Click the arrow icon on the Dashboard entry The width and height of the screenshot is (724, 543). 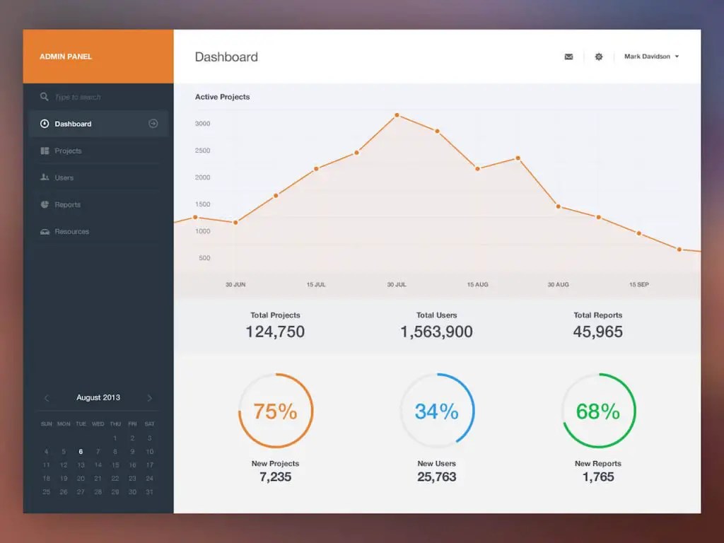153,123
